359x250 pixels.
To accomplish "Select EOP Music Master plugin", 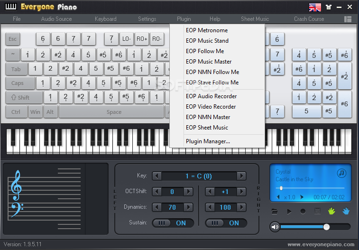I will click(x=218, y=62).
